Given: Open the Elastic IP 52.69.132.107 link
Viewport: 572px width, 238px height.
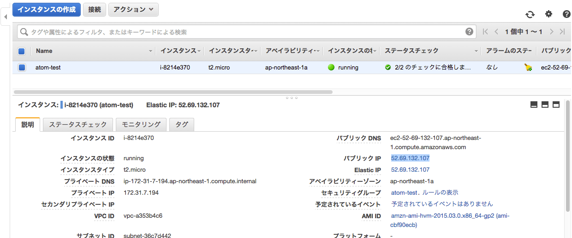Looking at the screenshot, I should point(410,169).
